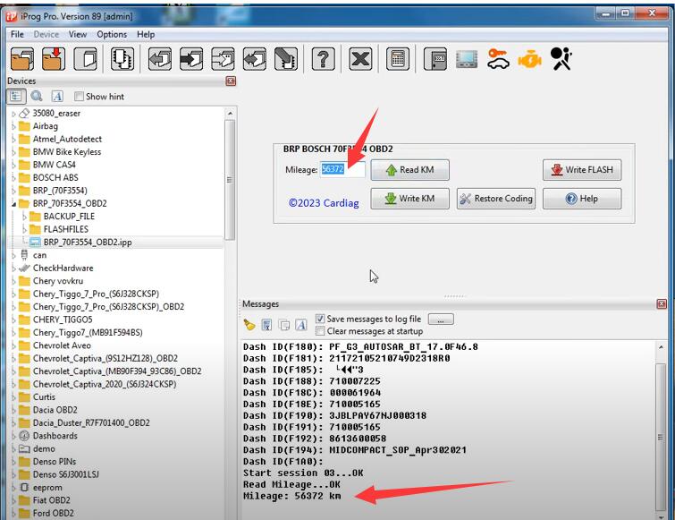Click the open folder toolbar icon
This screenshot has height=520, width=675.
point(22,59)
